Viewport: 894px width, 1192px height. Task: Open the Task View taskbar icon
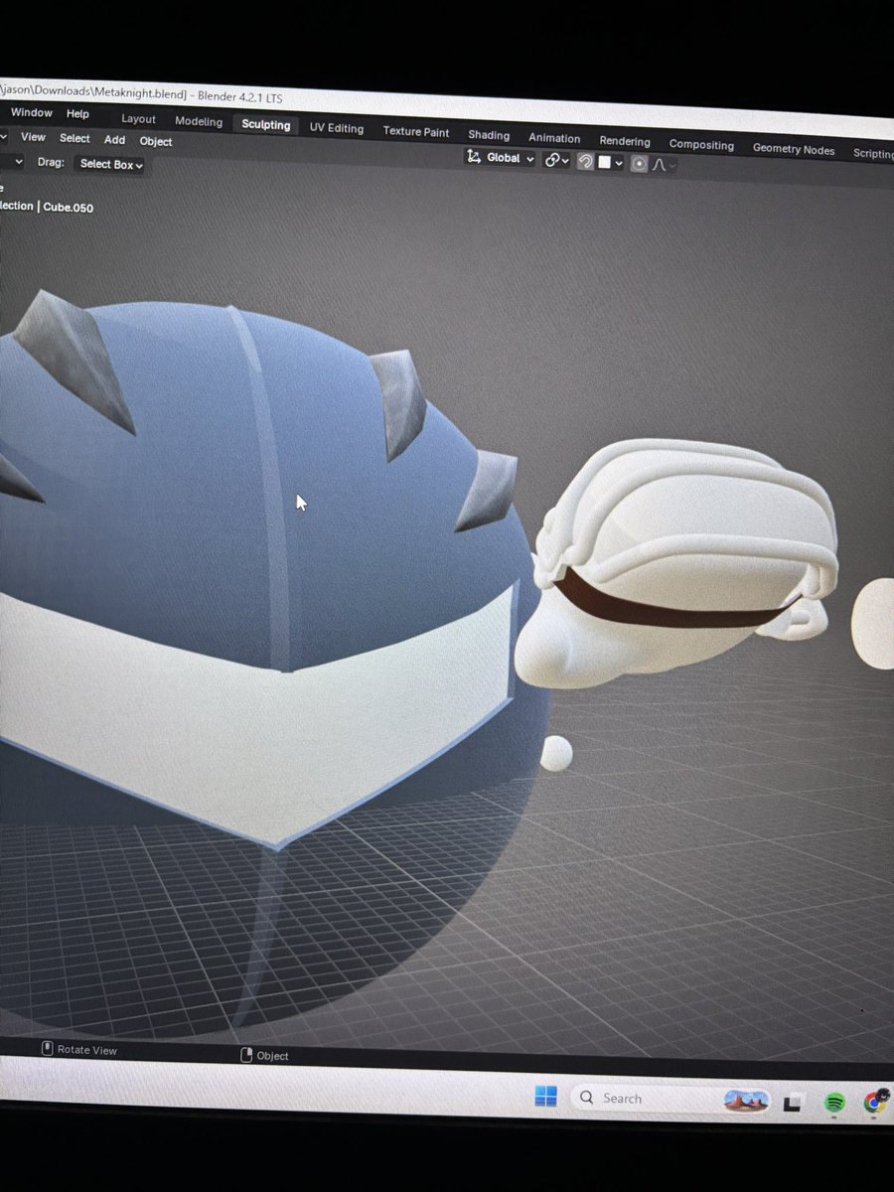tap(793, 1103)
